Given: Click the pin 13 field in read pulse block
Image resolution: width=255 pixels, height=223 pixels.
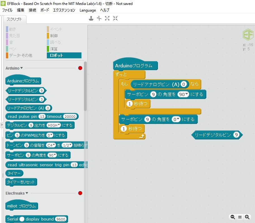Looking at the screenshot, I should click(42, 117).
